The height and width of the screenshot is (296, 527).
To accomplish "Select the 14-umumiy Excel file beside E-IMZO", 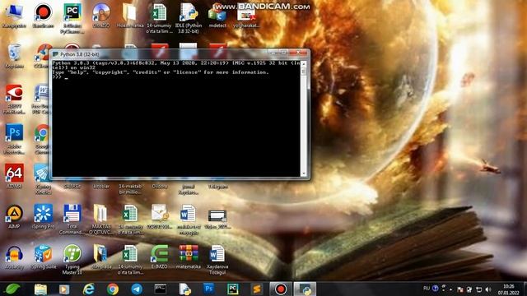I will pyautogui.click(x=130, y=260).
